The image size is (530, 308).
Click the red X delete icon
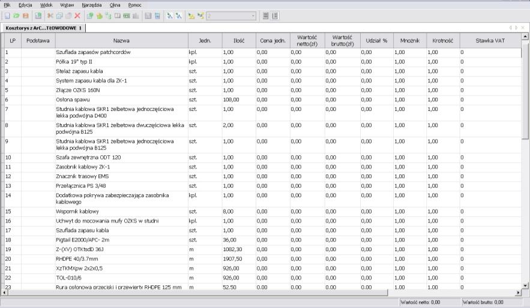[77, 16]
